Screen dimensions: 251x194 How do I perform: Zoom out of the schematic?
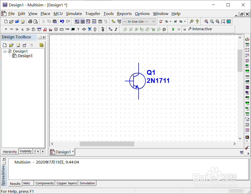coord(212,22)
